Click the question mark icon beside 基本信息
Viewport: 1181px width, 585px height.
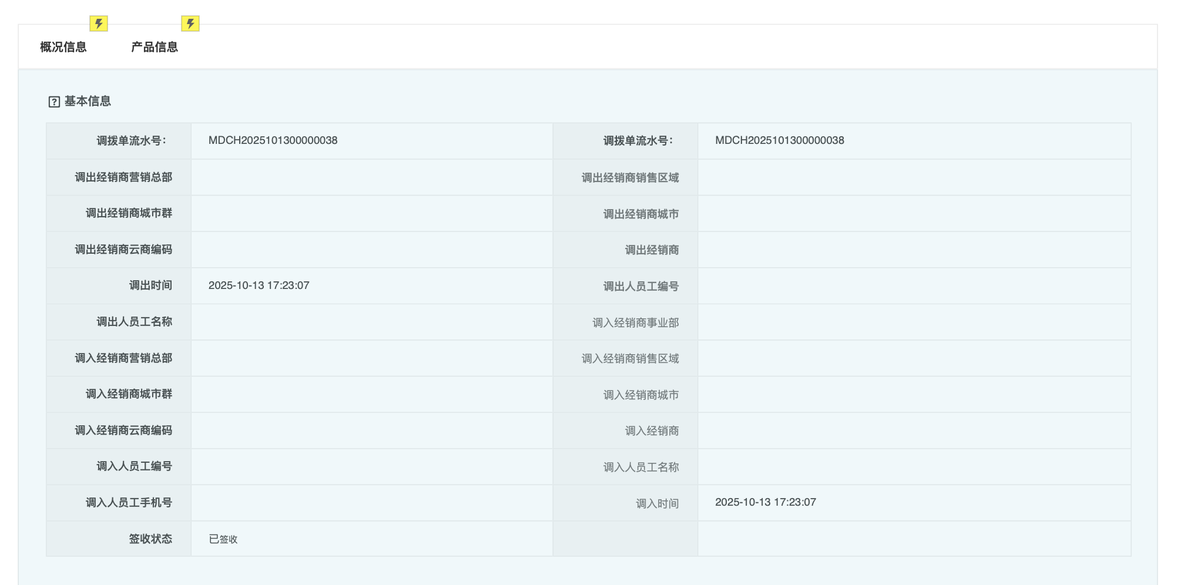(54, 102)
